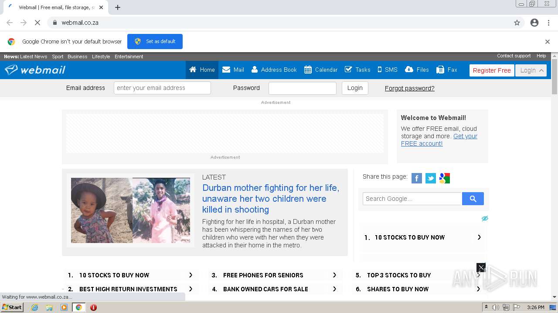This screenshot has height=313, width=558.
Task: Open the Help link
Action: (541, 56)
